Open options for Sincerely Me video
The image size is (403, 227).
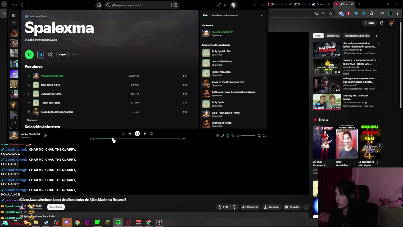pos(379,96)
